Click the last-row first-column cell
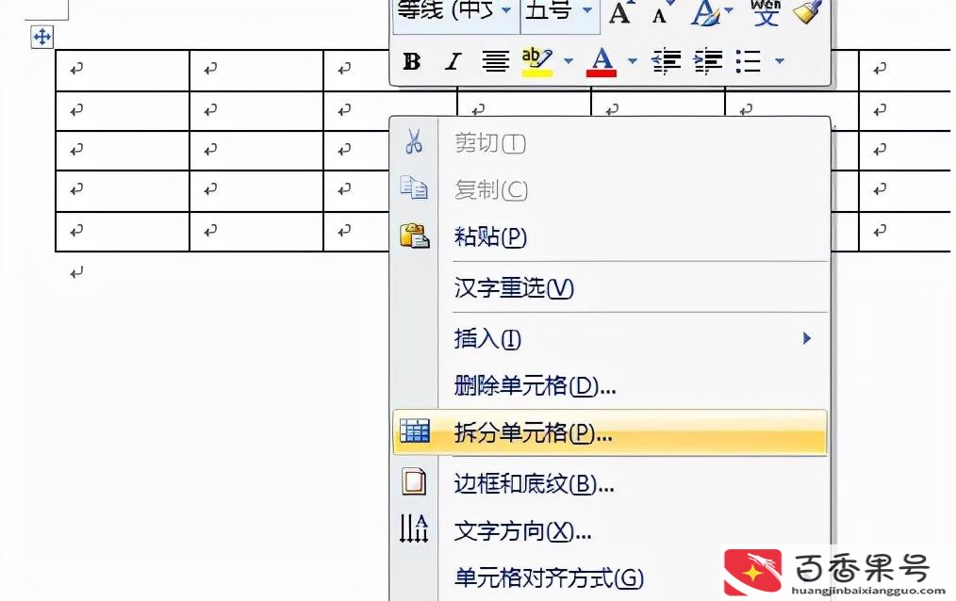Viewport: 956px width, 601px height. tap(123, 232)
